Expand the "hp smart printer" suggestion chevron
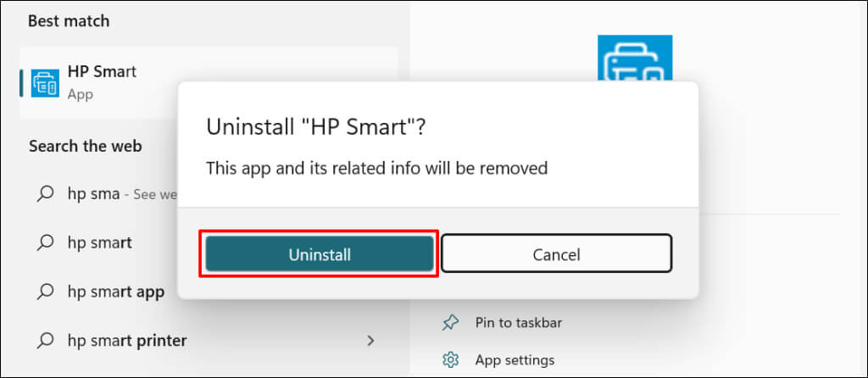 point(370,341)
